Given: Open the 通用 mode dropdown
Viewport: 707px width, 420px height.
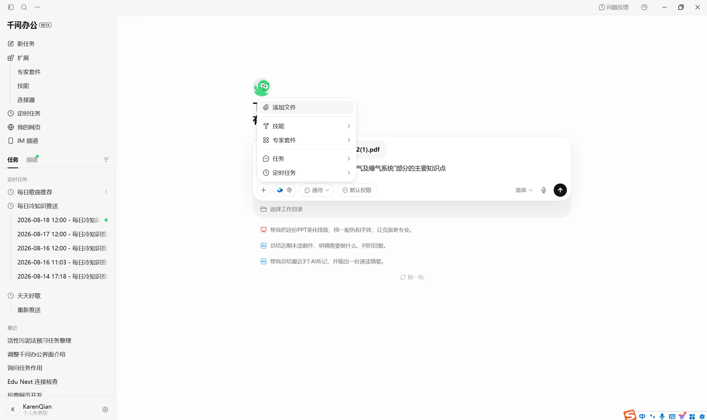Looking at the screenshot, I should coord(316,190).
